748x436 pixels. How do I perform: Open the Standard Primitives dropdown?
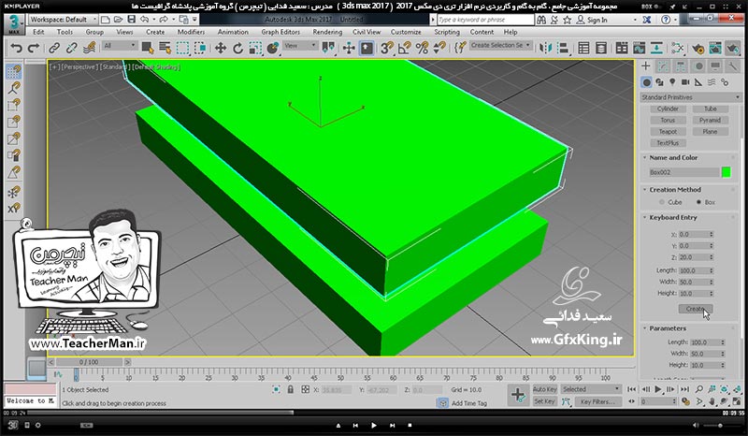690,97
